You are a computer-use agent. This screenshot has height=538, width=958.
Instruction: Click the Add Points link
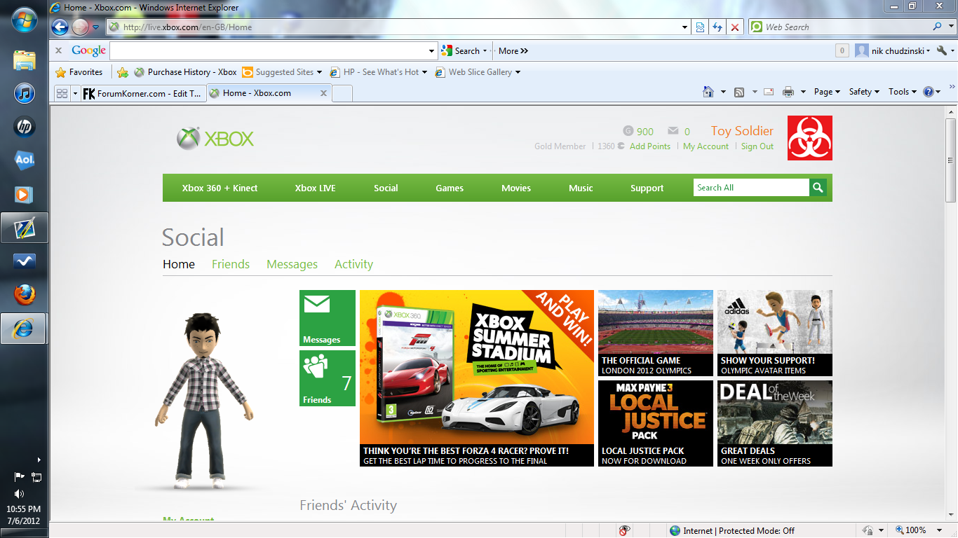point(650,146)
